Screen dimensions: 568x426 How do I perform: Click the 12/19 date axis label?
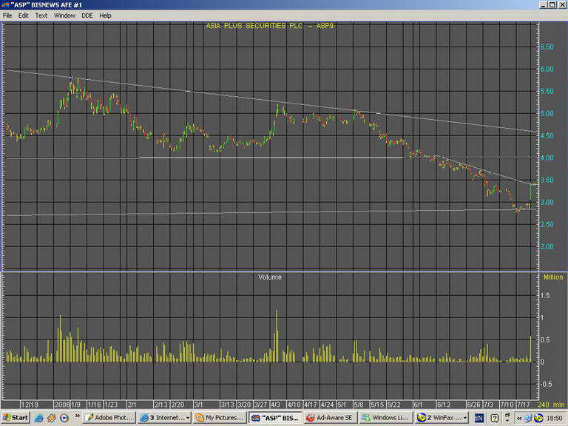pos(30,405)
